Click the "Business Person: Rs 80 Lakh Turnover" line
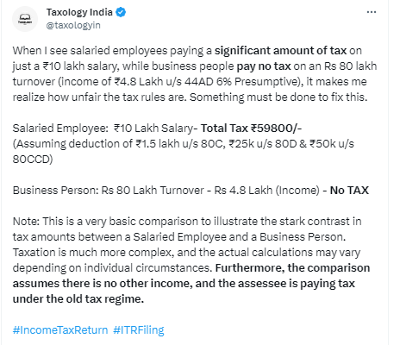This screenshot has width=400, height=345. coord(108,191)
